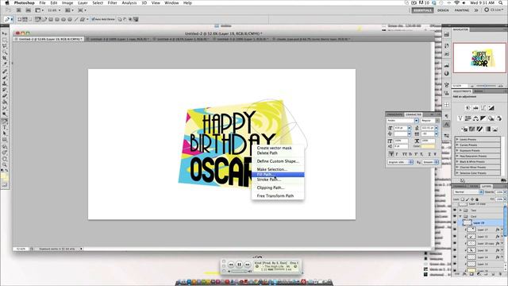Expand the Hue/Saturation Presets list
Screen dimensions: 508x286
[457, 156]
